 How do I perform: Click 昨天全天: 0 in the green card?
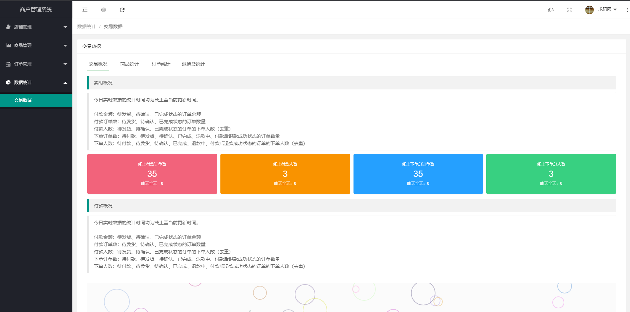tap(551, 183)
